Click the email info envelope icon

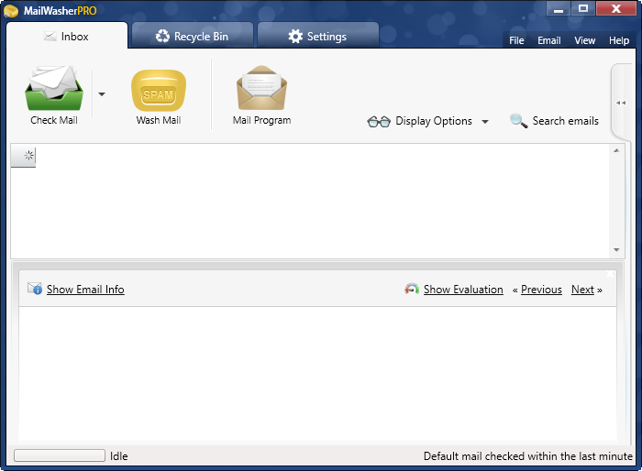pyautogui.click(x=35, y=289)
